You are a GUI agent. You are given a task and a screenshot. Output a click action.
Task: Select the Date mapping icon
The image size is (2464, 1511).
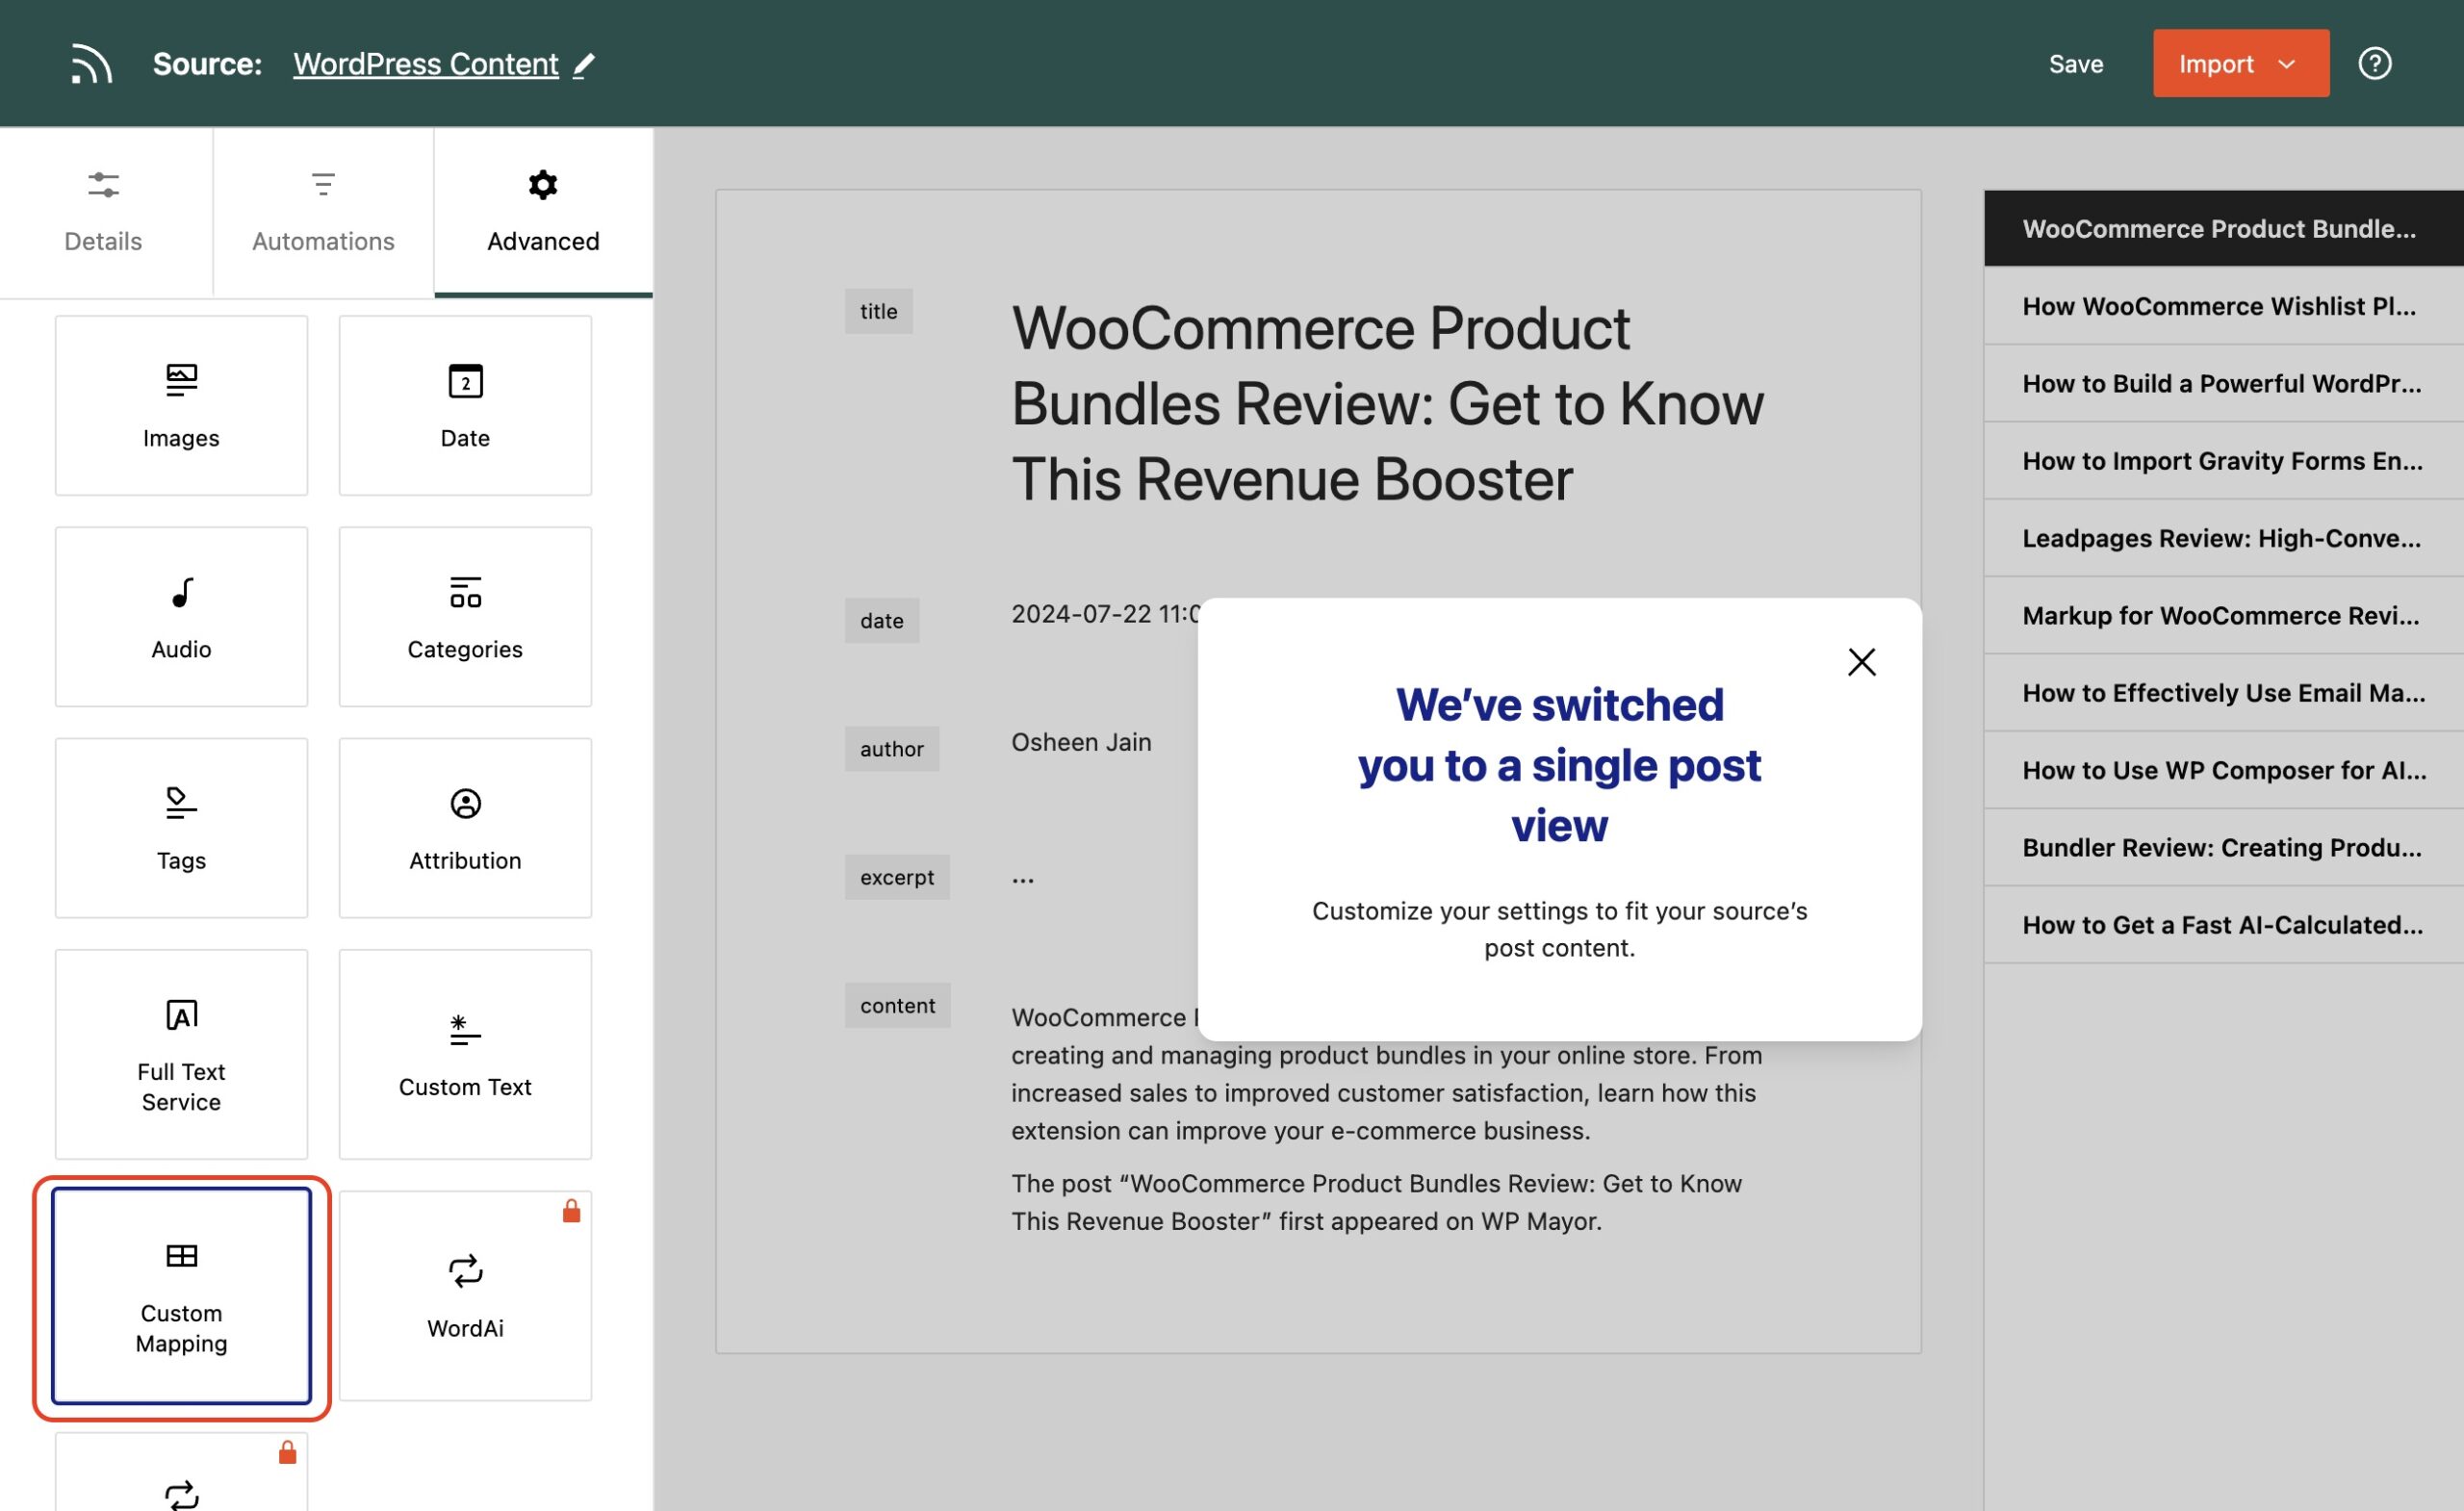[x=464, y=380]
